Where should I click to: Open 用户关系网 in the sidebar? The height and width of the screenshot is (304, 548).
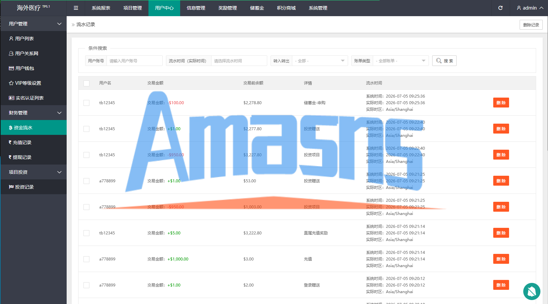(33, 53)
